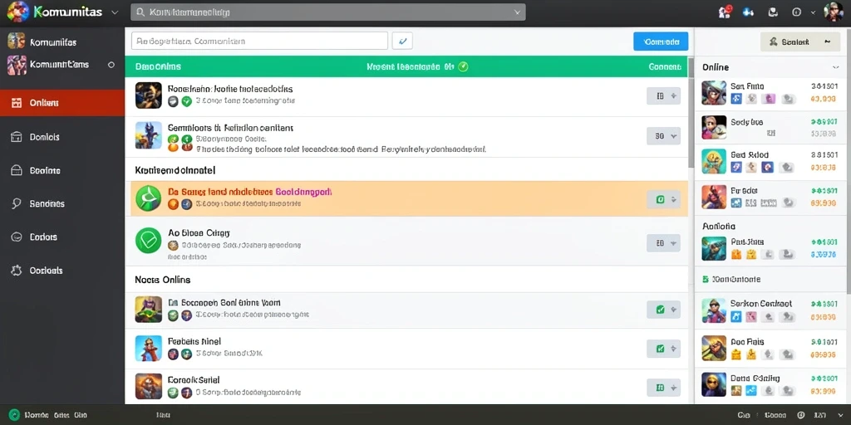Viewport: 851px width, 425px height.
Task: Open the thumbnail of the 'Semnloors' row
Action: [x=148, y=135]
